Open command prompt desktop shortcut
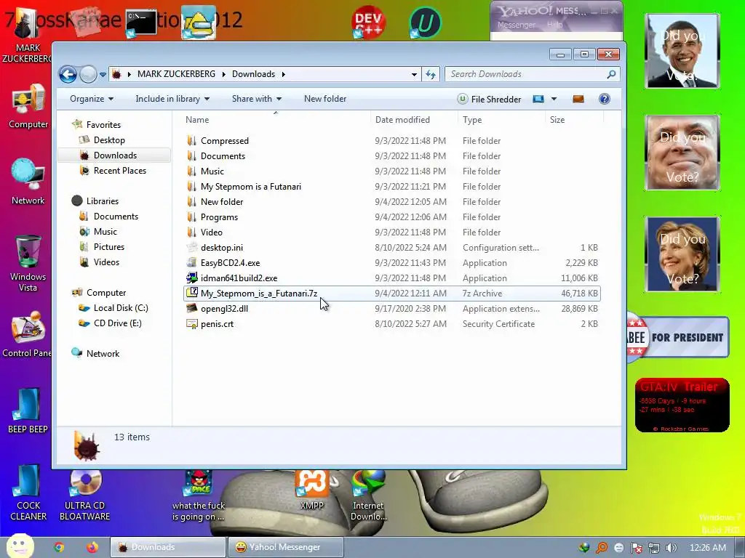This screenshot has width=745, height=558. (141, 23)
